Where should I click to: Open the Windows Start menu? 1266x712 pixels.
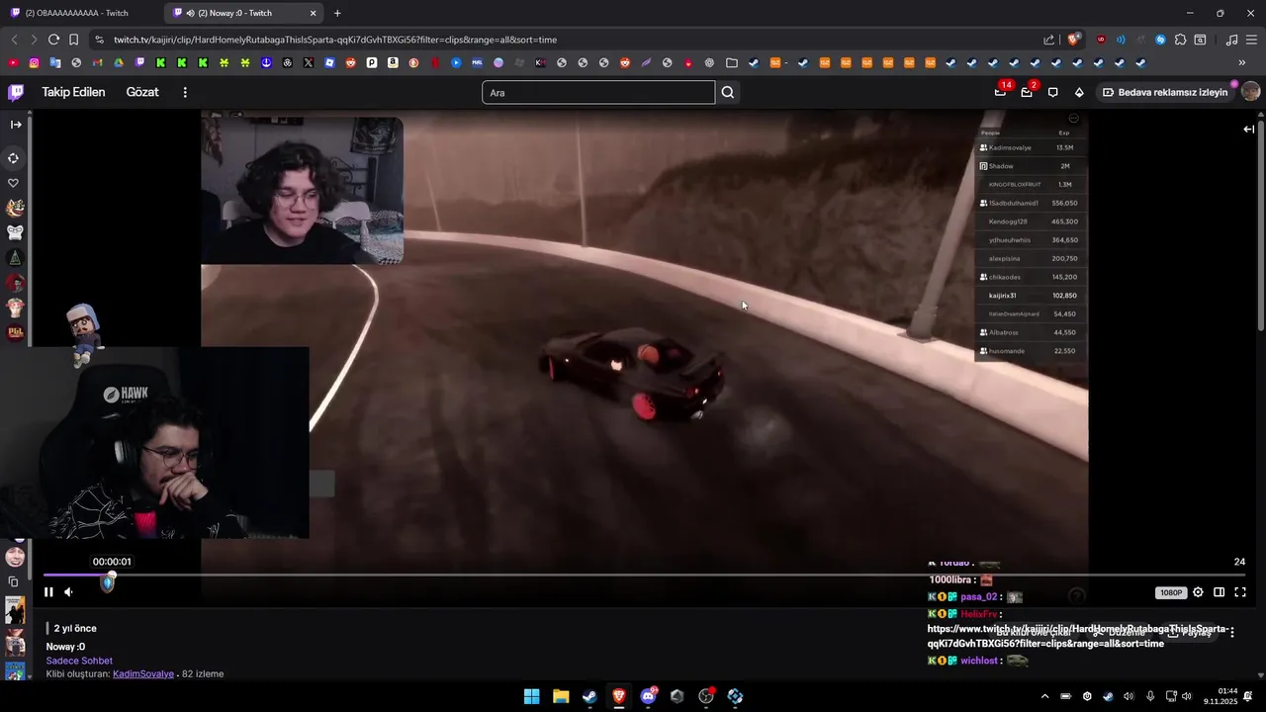pyautogui.click(x=531, y=696)
